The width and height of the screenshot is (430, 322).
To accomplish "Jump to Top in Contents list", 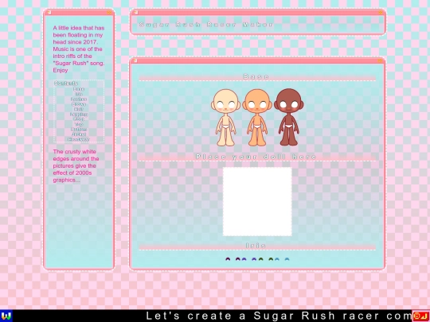I will (79, 124).
